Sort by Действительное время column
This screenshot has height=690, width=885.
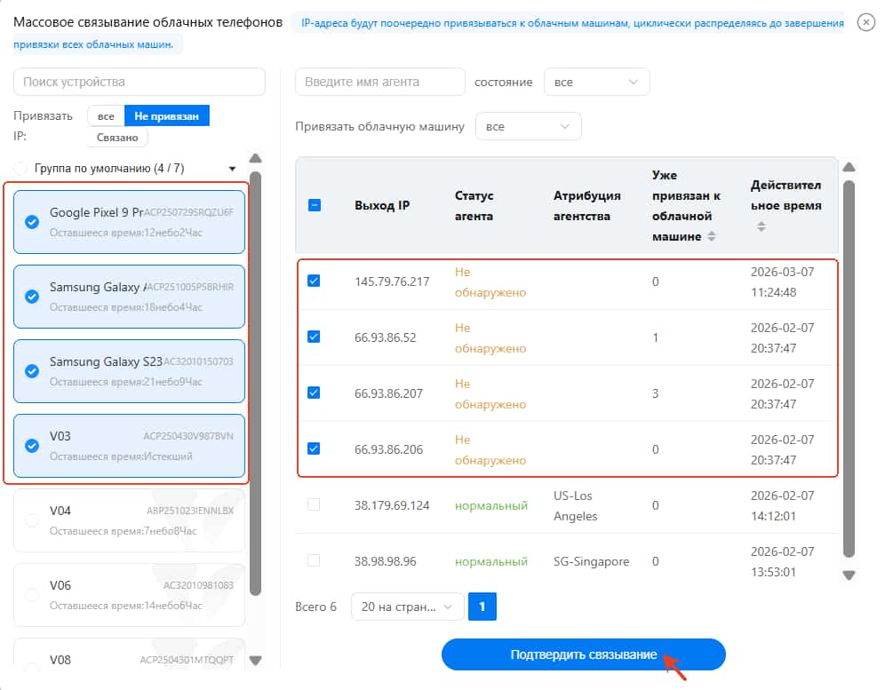pos(761,227)
